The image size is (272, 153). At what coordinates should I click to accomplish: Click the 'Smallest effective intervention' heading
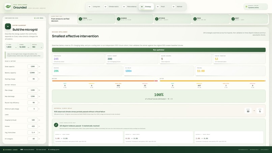pos(75,36)
